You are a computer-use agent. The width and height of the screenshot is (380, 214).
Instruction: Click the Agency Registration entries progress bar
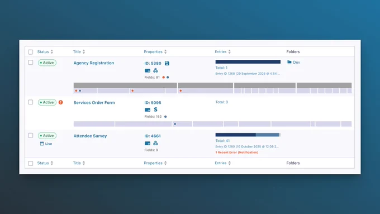(x=248, y=62)
